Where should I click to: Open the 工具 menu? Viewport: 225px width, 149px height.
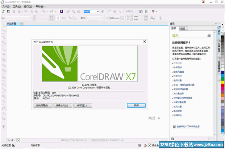click(17, 7)
